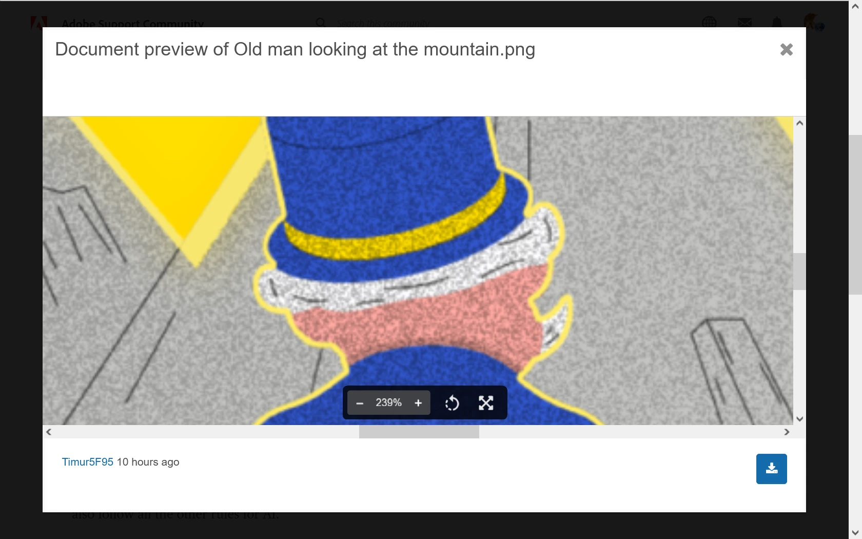Zoom in with the plus button

(x=418, y=403)
